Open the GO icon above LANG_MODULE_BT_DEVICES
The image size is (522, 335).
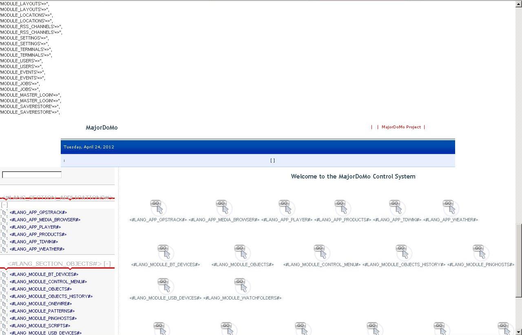click(x=165, y=252)
